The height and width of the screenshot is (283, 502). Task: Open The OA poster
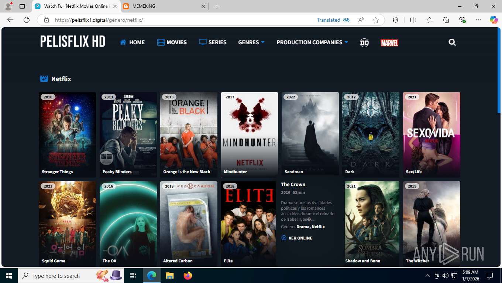[x=128, y=224]
